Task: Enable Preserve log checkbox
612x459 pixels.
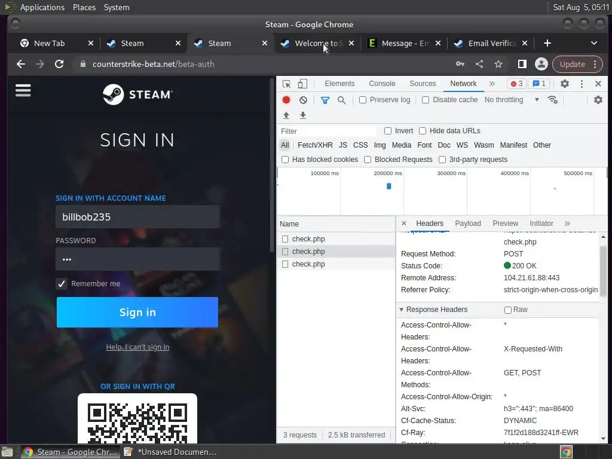Action: 363,100
